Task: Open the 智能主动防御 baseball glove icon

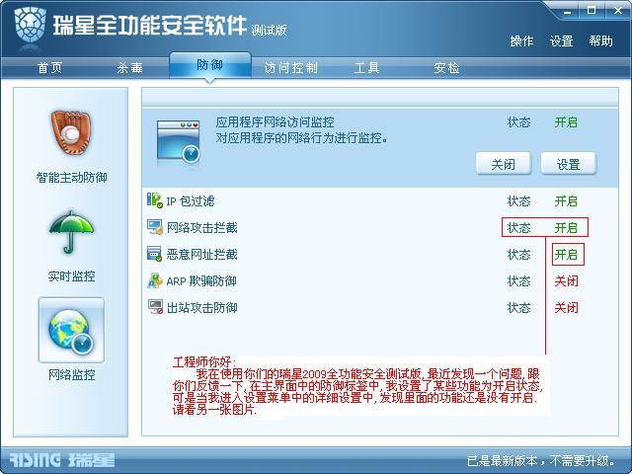Action: tap(71, 133)
